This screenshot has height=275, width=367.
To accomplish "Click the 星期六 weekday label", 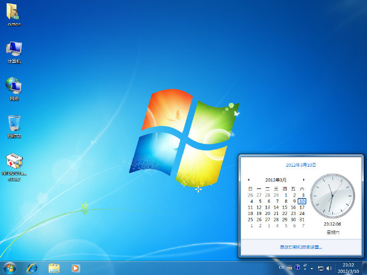I will [x=333, y=232].
